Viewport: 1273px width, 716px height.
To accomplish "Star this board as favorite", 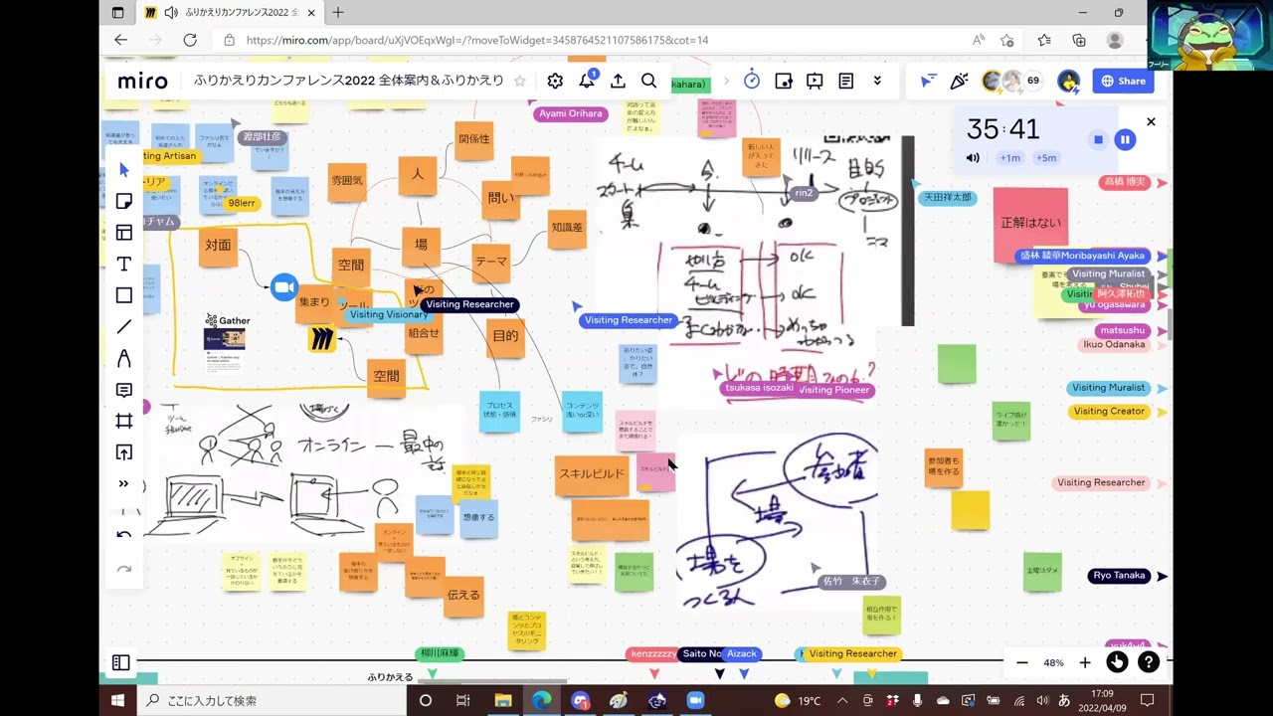I will point(519,82).
